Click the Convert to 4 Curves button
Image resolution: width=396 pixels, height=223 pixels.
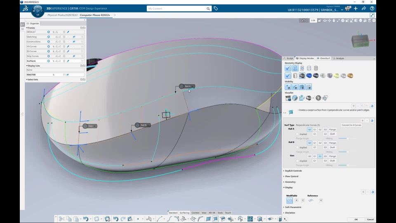point(351,125)
